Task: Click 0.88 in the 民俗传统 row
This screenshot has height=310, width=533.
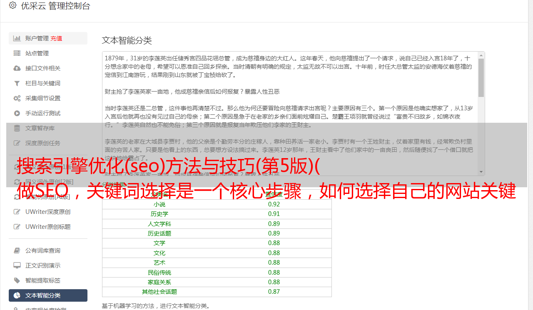Action: pos(274,273)
